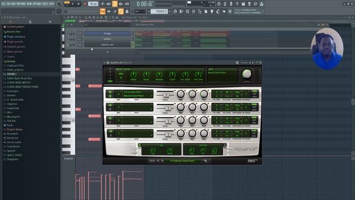Click the Xpand!2 Cutoff smart knob

[172, 74]
